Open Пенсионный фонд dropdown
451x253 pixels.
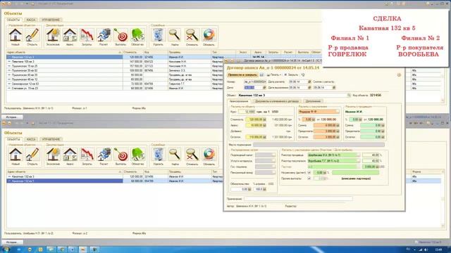pyautogui.click(x=273, y=173)
